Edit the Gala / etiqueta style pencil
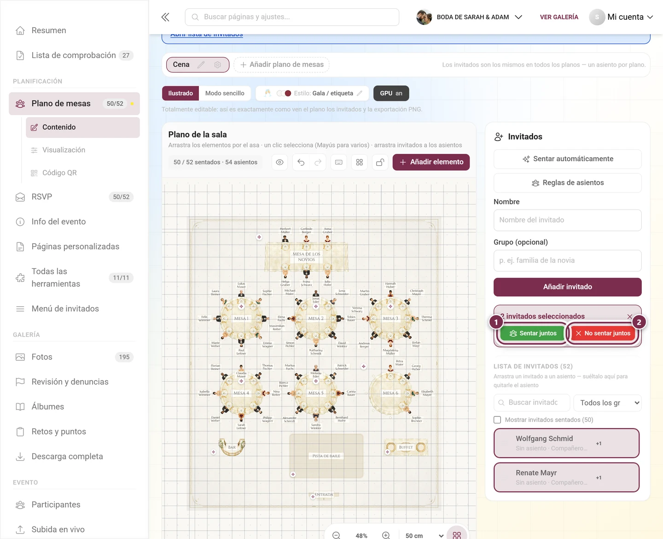The image size is (663, 539). (x=360, y=93)
